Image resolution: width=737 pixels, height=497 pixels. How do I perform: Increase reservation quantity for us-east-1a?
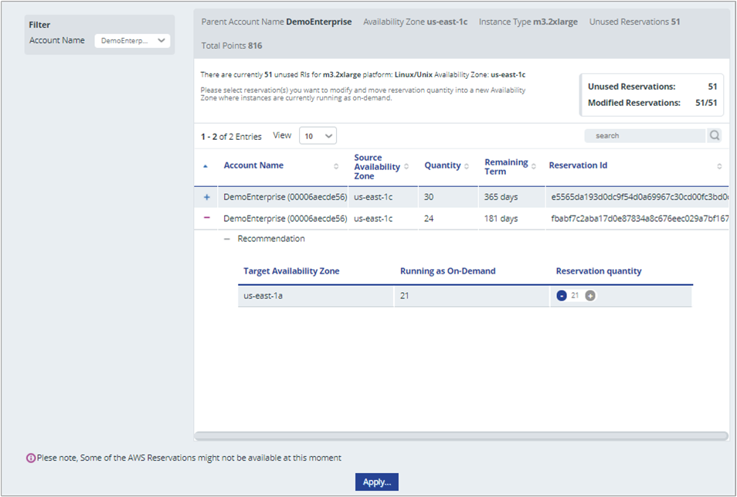click(590, 296)
